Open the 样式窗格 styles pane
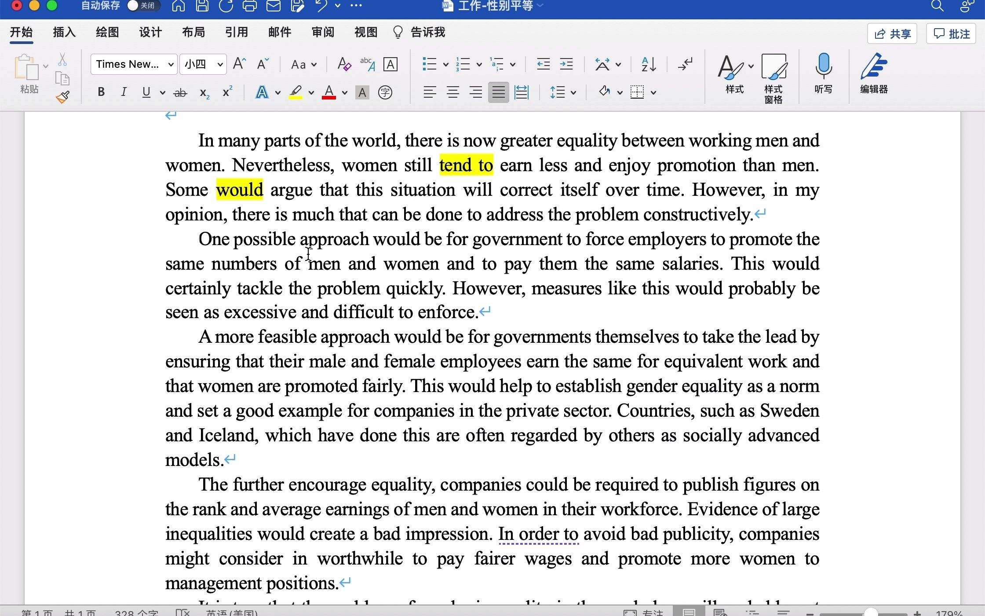 point(773,79)
